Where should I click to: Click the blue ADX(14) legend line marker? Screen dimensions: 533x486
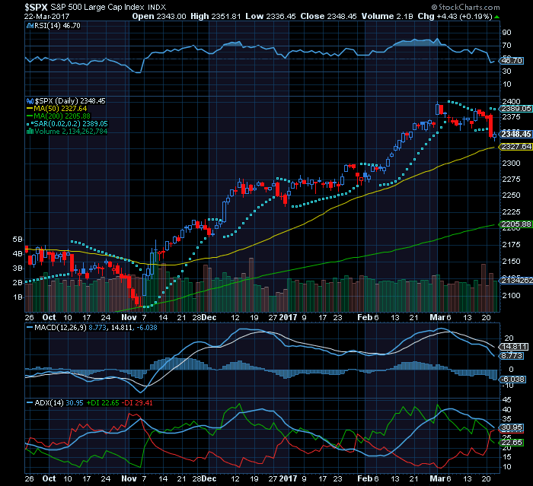[30, 403]
